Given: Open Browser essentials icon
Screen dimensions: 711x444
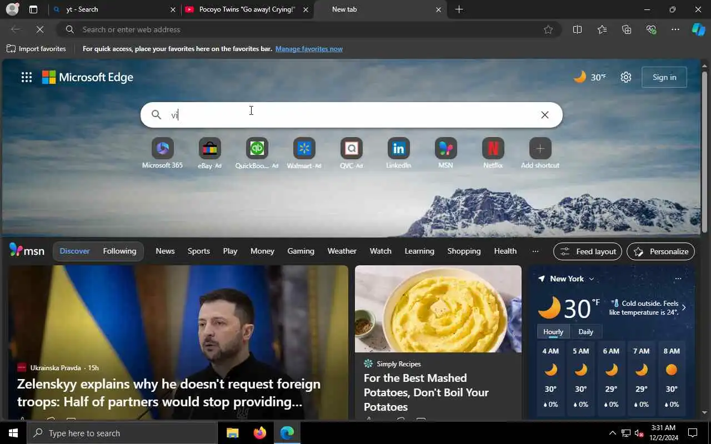Looking at the screenshot, I should pyautogui.click(x=651, y=29).
